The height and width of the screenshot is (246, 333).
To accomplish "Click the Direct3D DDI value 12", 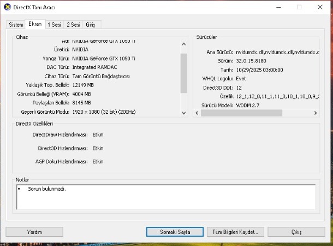I will tap(239, 88).
